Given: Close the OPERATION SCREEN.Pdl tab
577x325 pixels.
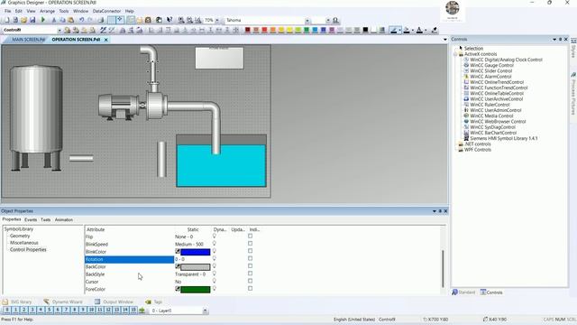Looking at the screenshot, I should (106, 40).
